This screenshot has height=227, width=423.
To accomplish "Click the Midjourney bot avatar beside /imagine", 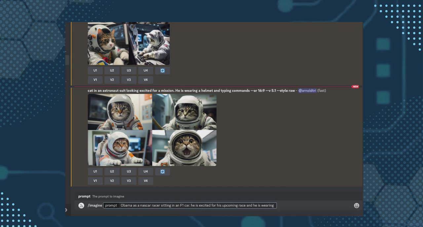I will [81, 205].
